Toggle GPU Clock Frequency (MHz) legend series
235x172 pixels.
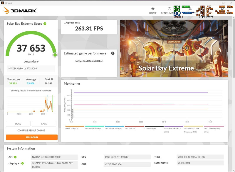click(x=214, y=129)
